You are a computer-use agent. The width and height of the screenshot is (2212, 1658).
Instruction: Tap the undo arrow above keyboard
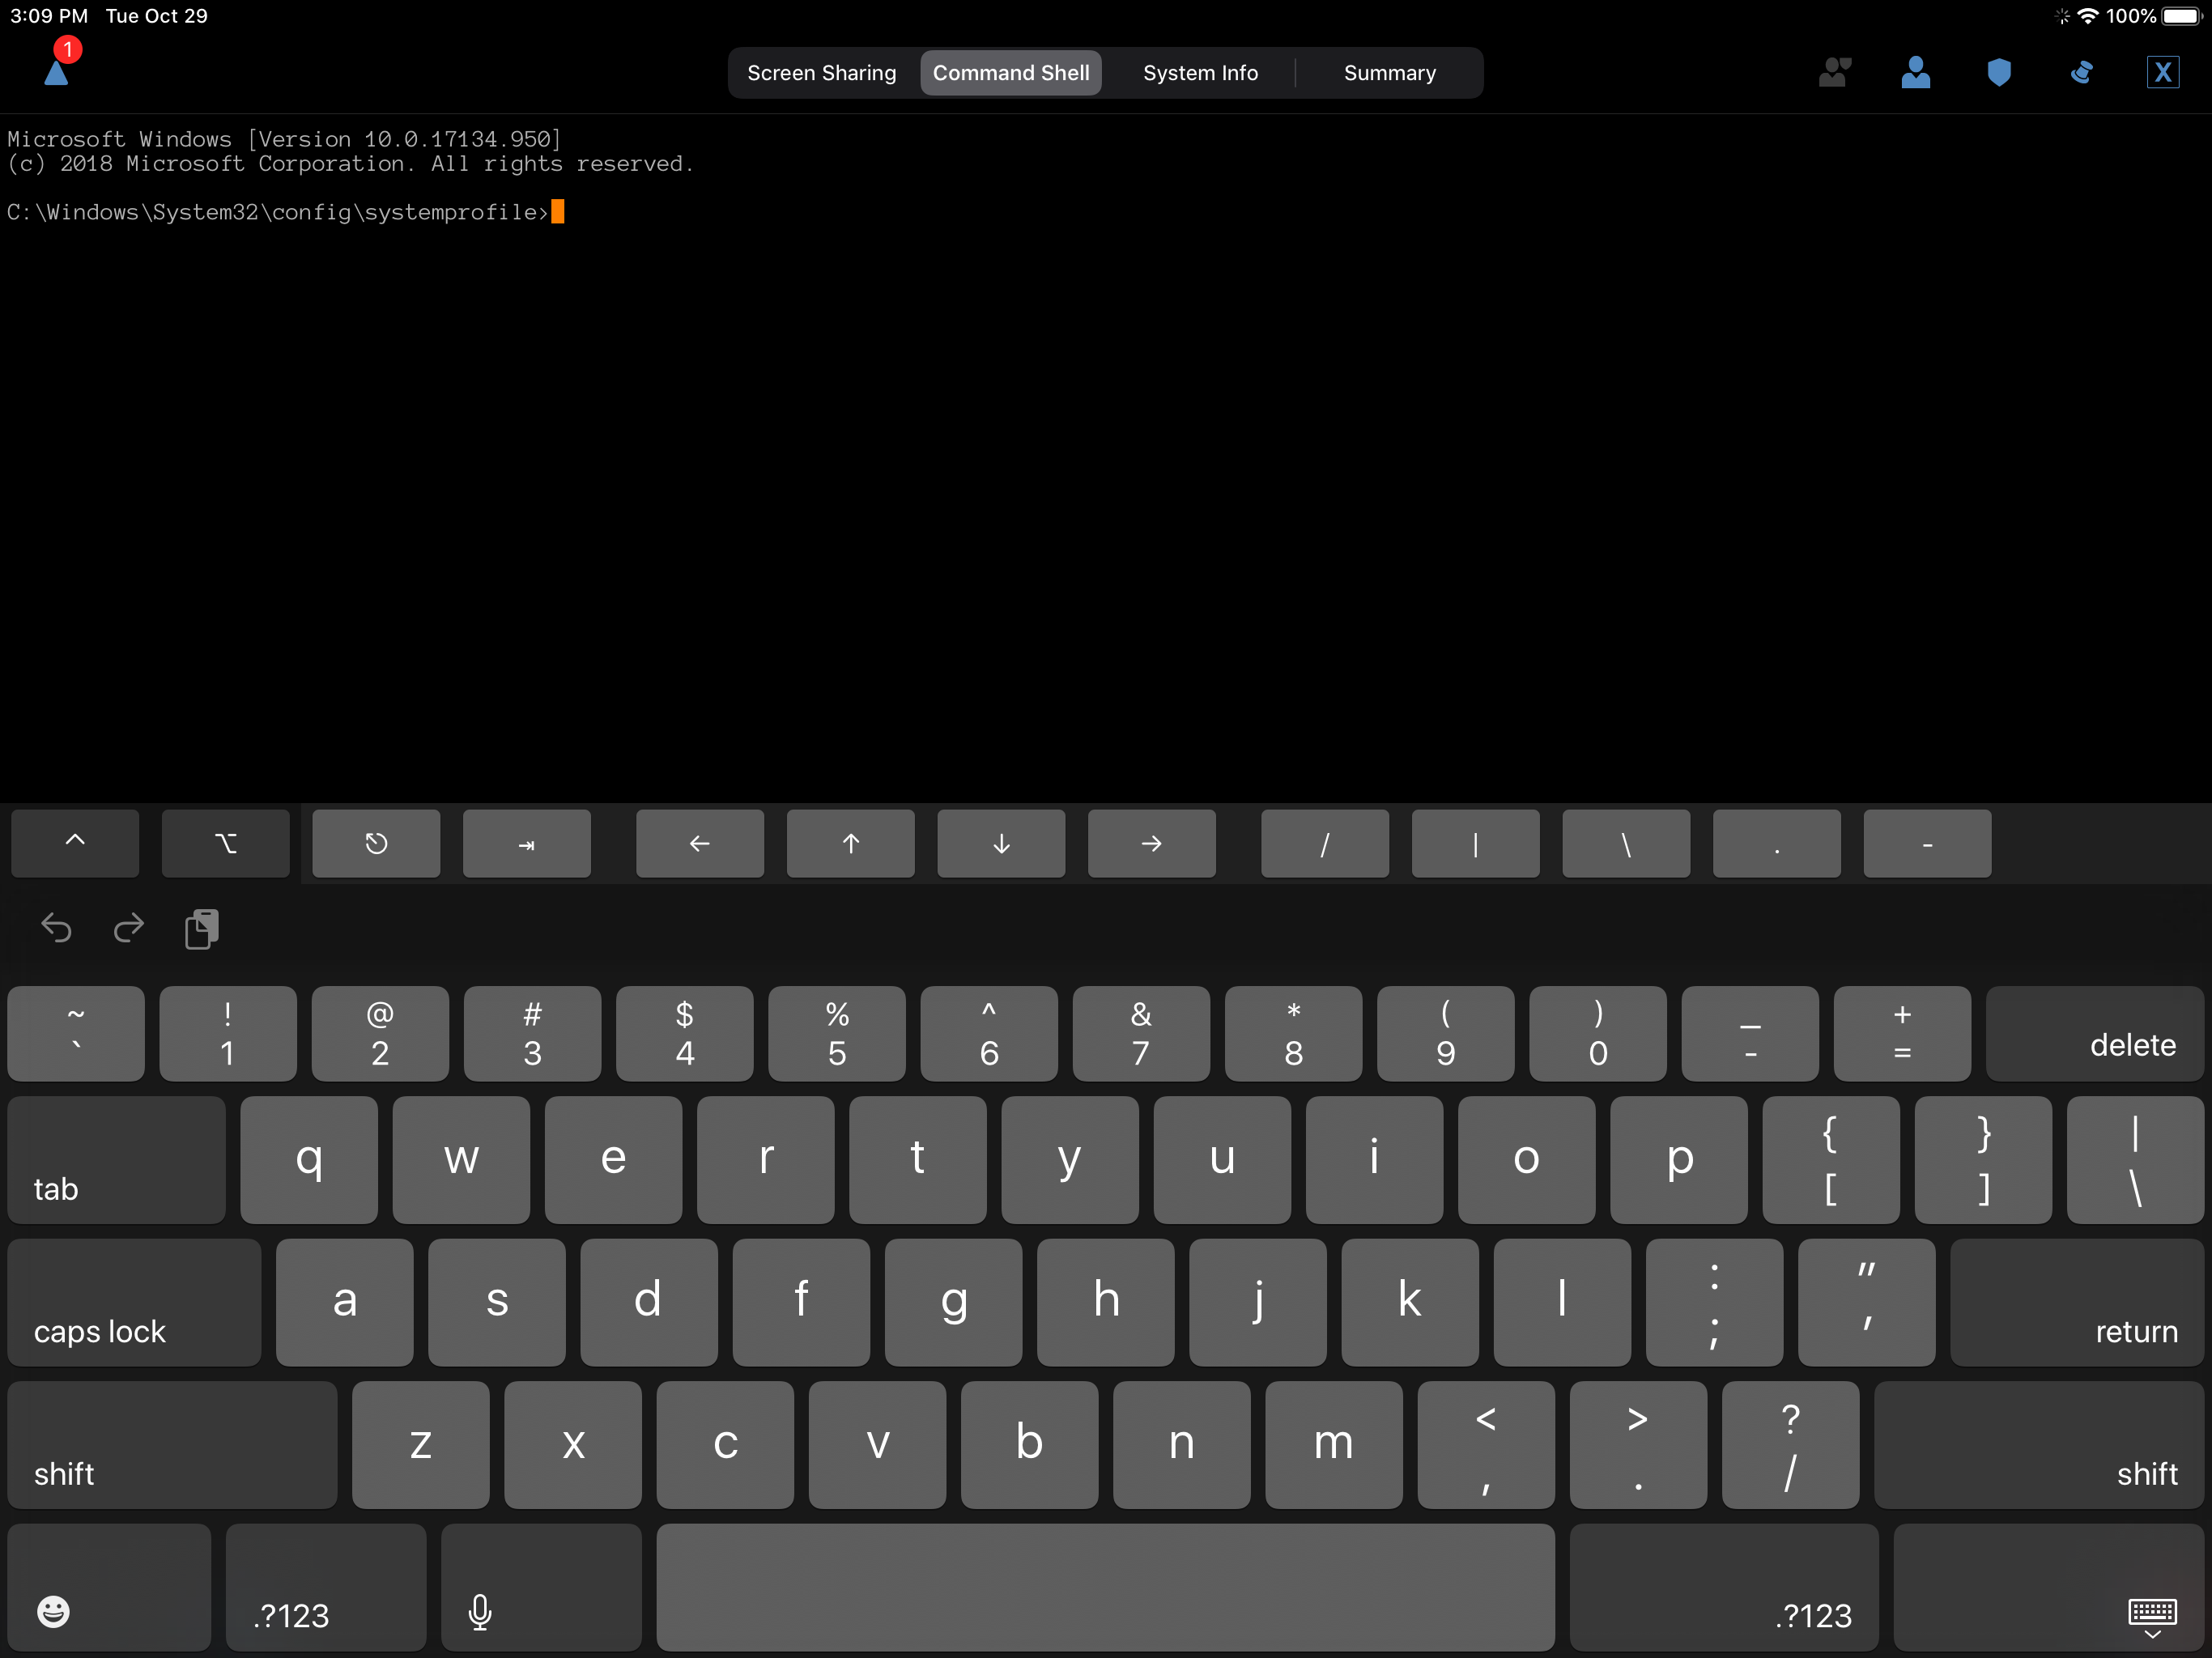click(57, 929)
